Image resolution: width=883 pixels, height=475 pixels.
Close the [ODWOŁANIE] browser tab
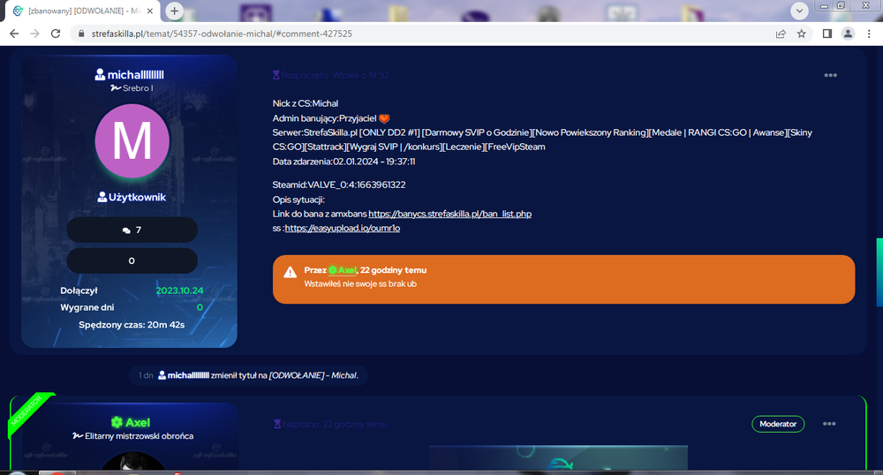click(150, 11)
